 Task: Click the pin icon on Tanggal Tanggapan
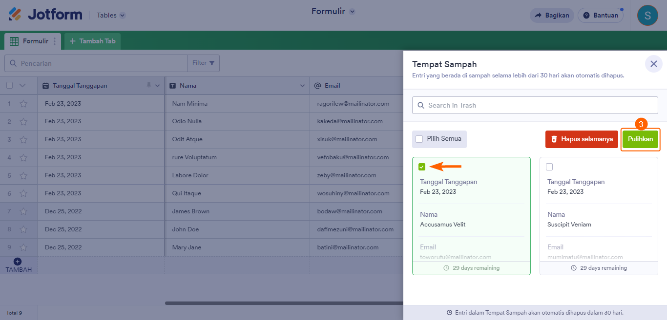pyautogui.click(x=149, y=85)
